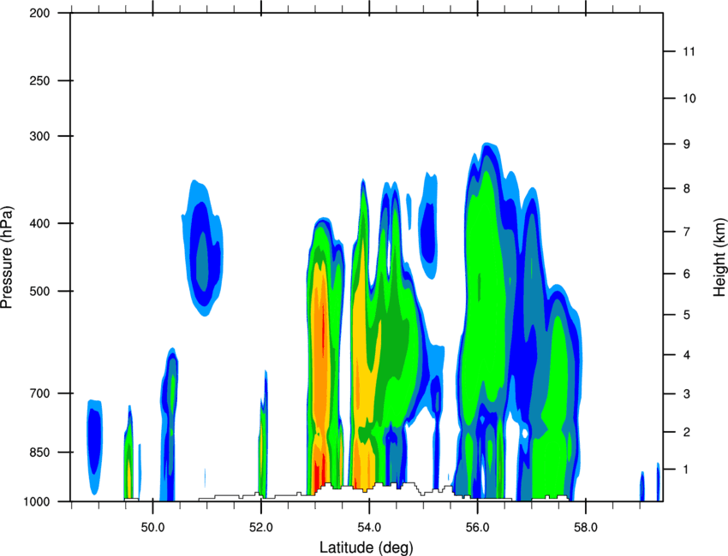Image resolution: width=728 pixels, height=556 pixels.
Task: Pick the 10 km height label
Action: point(689,98)
